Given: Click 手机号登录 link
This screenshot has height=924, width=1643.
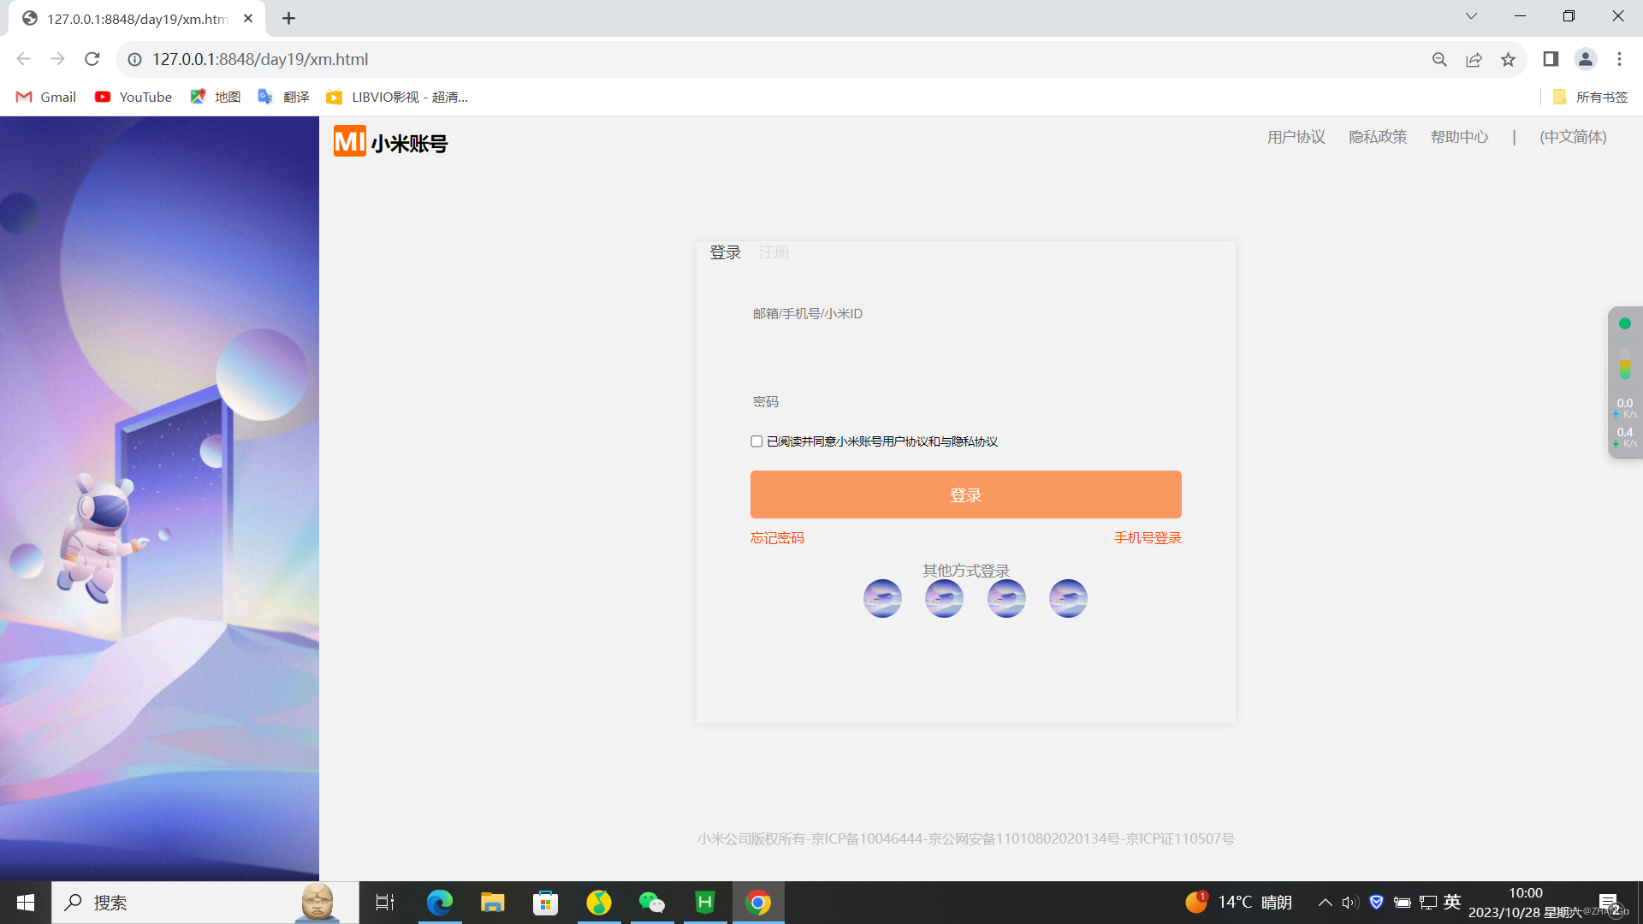Looking at the screenshot, I should pyautogui.click(x=1148, y=537).
